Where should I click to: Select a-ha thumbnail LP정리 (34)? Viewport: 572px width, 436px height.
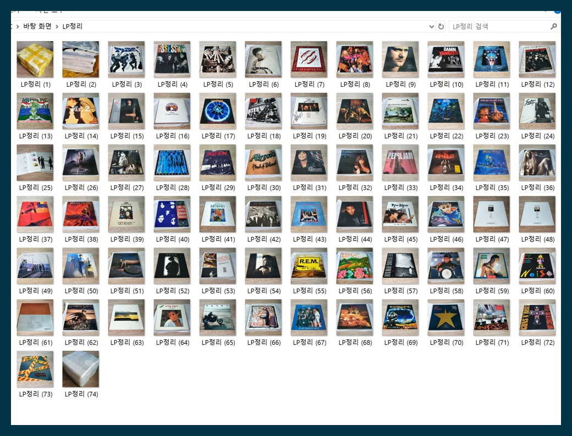point(446,163)
